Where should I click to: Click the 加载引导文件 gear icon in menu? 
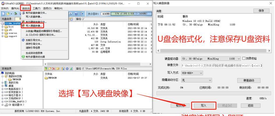(23, 40)
